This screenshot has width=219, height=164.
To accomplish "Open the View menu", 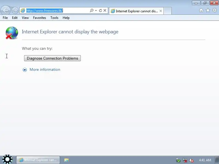I will pos(25,18).
